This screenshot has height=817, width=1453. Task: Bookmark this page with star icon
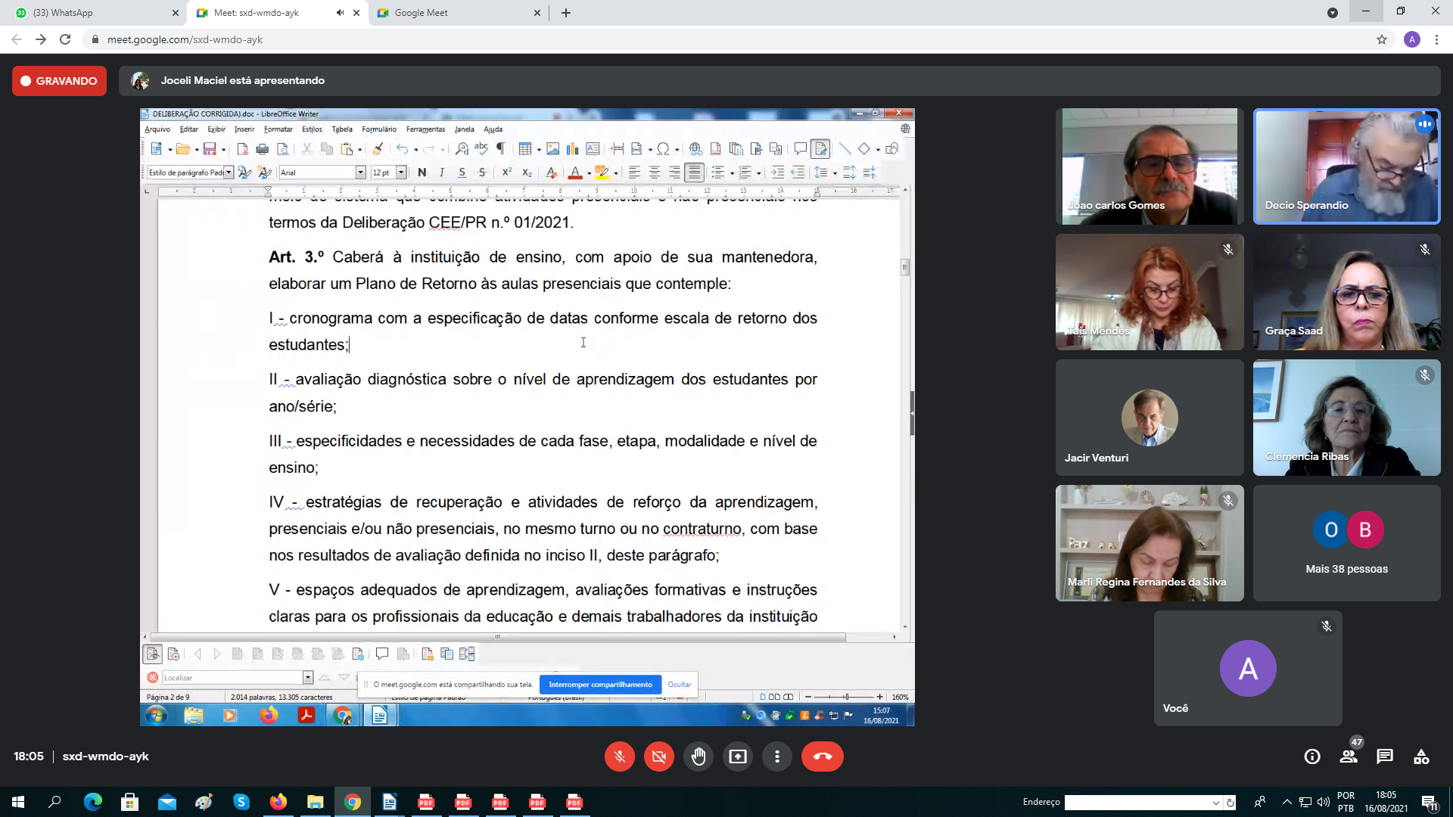click(x=1382, y=39)
